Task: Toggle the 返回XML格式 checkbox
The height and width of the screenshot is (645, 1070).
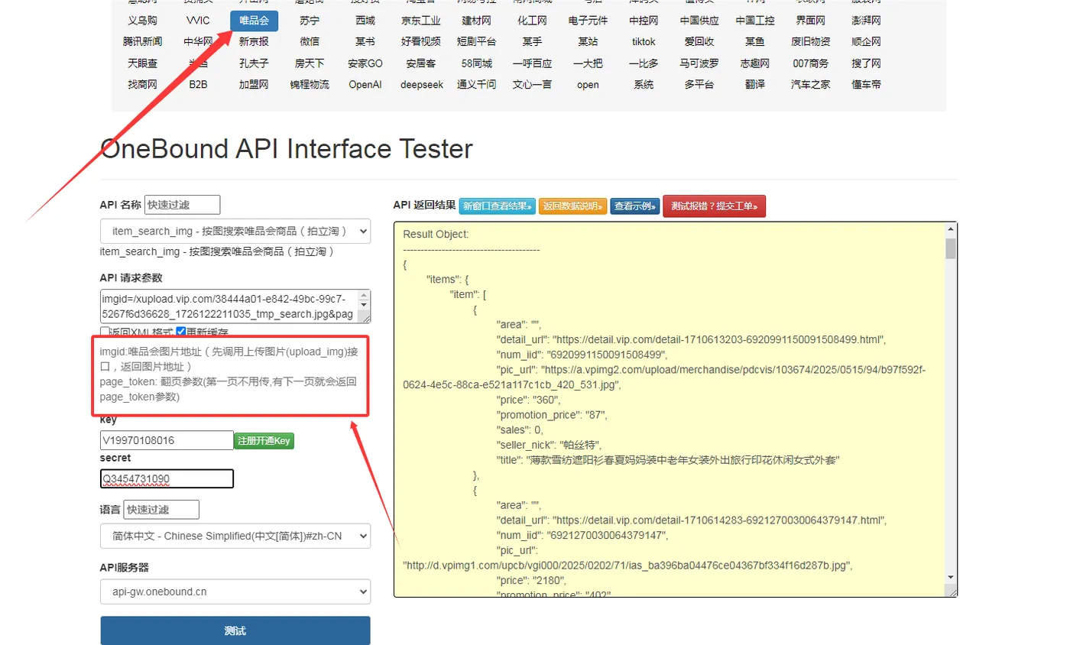Action: pos(105,332)
